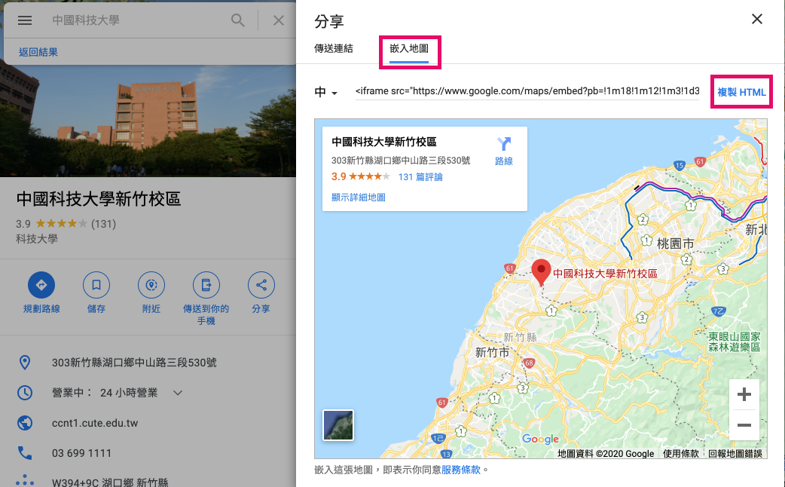Click the opening hours clock icon
Viewport: 785px width, 487px height.
(25, 393)
